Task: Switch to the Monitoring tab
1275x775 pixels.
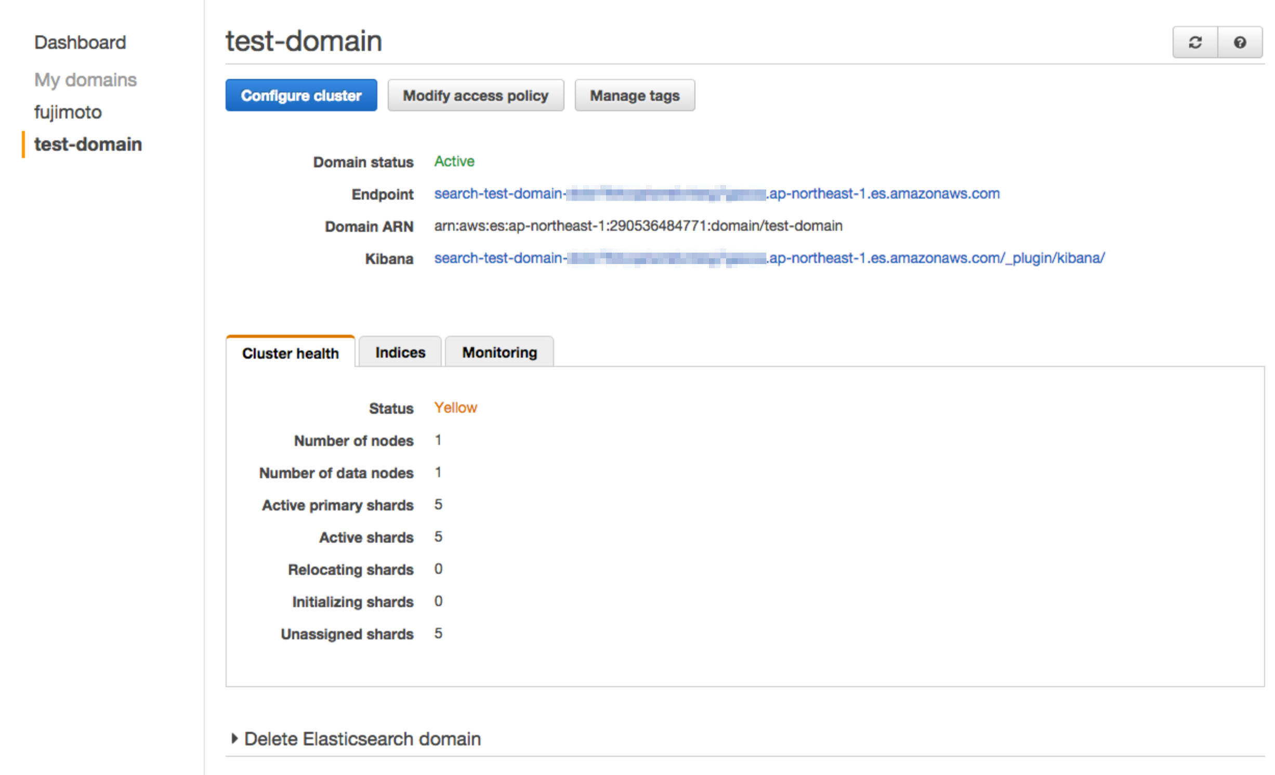Action: 499,352
